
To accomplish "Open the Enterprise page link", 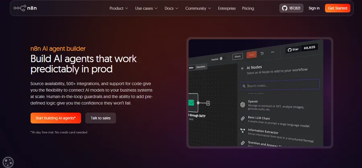I will tap(227, 8).
